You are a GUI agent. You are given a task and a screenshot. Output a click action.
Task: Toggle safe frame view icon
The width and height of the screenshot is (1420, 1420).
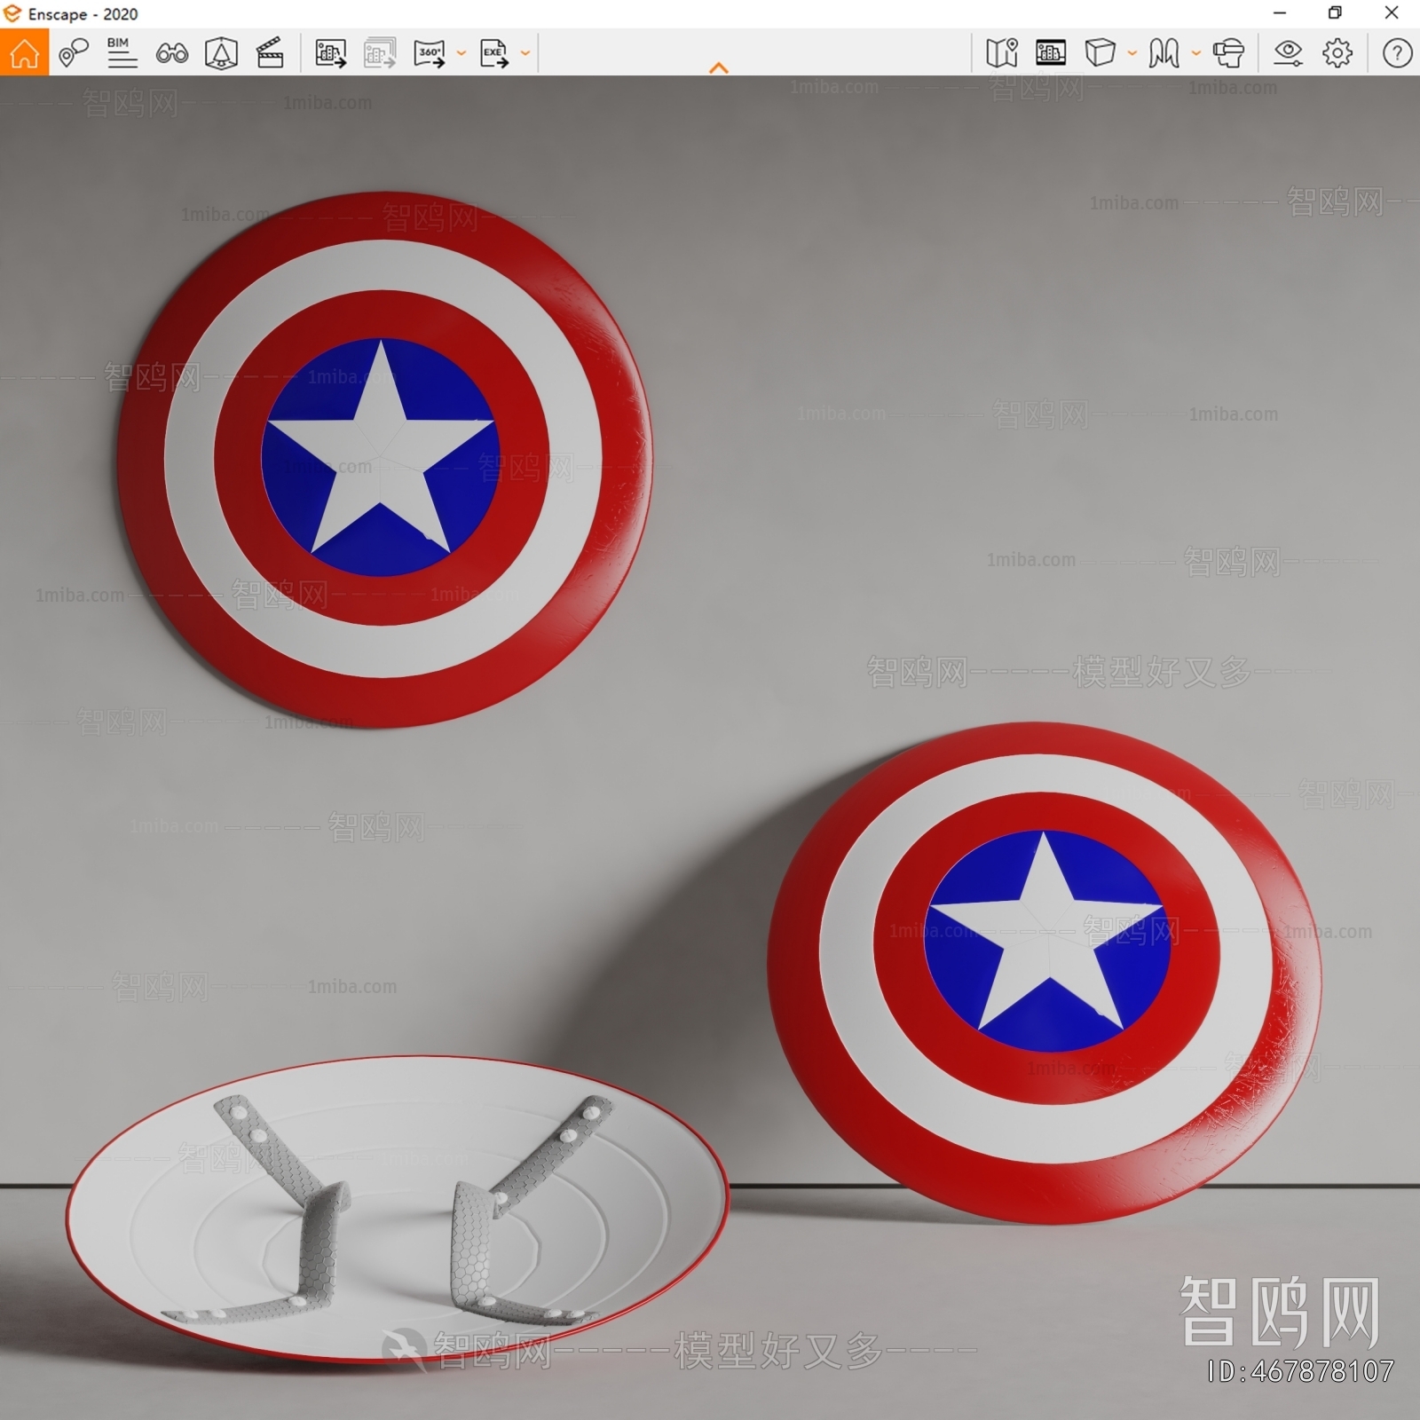1051,53
